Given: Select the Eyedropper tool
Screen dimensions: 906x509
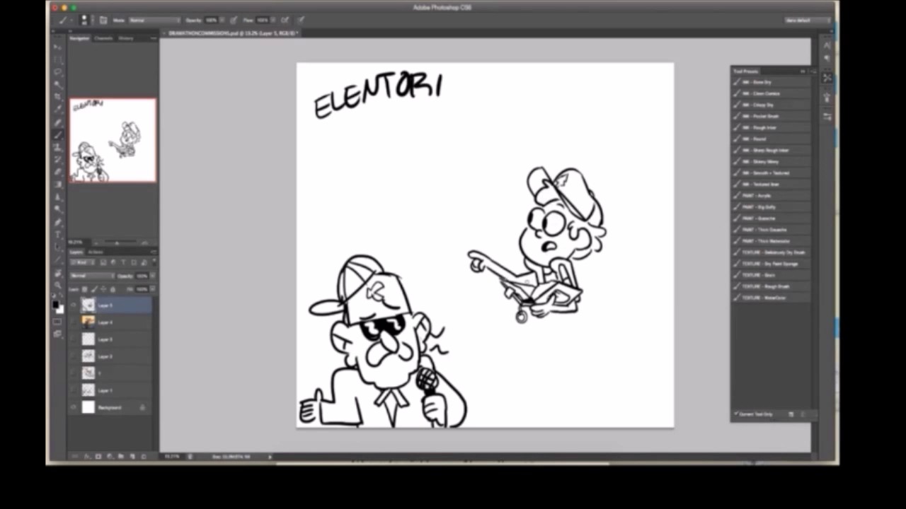Looking at the screenshot, I should pos(58,110).
